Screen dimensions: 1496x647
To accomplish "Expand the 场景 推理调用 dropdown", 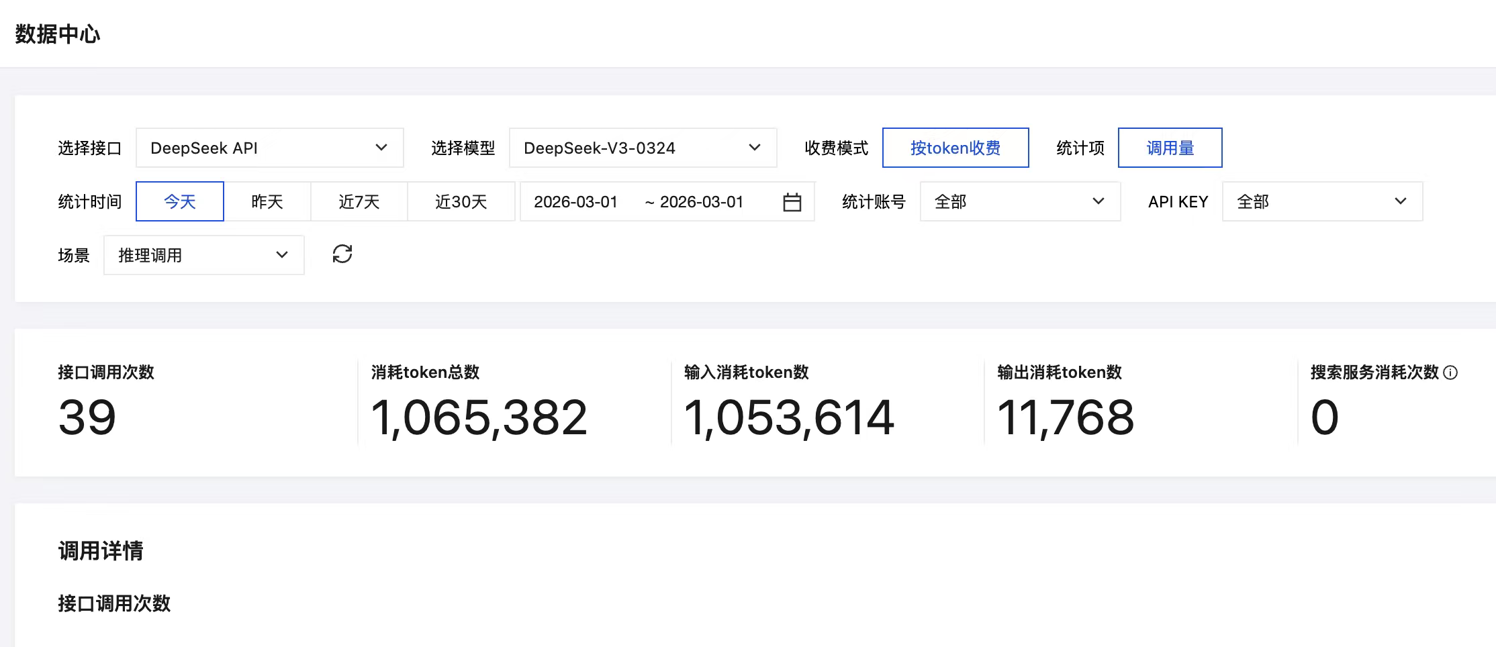I will click(203, 255).
